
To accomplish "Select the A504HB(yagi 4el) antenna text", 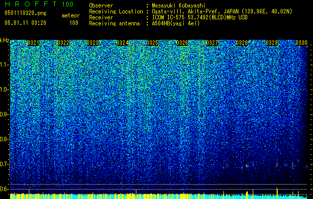I will 176,23.
